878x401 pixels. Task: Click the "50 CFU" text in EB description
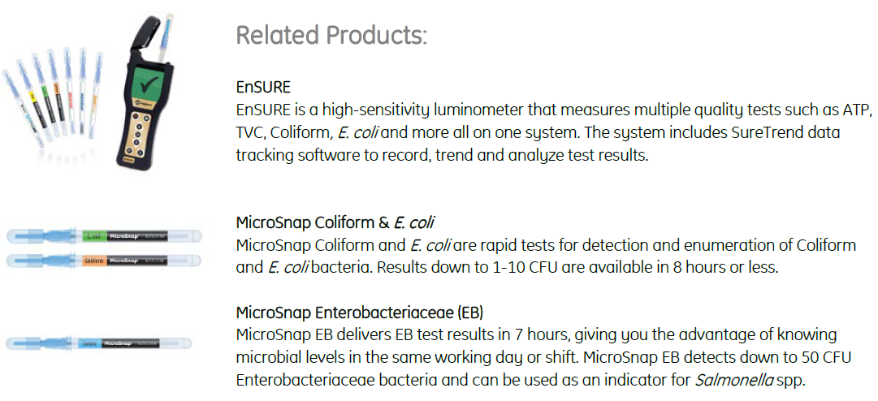pyautogui.click(x=824, y=357)
